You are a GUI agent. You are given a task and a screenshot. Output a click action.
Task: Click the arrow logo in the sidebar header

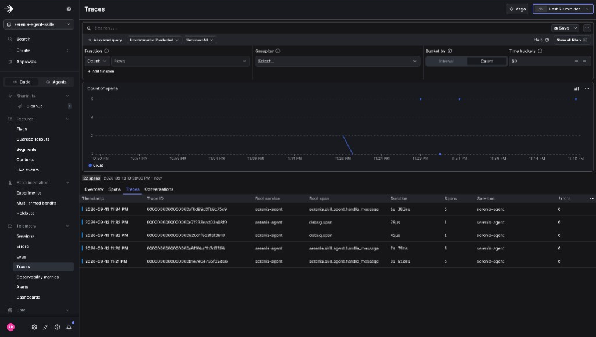pos(9,9)
